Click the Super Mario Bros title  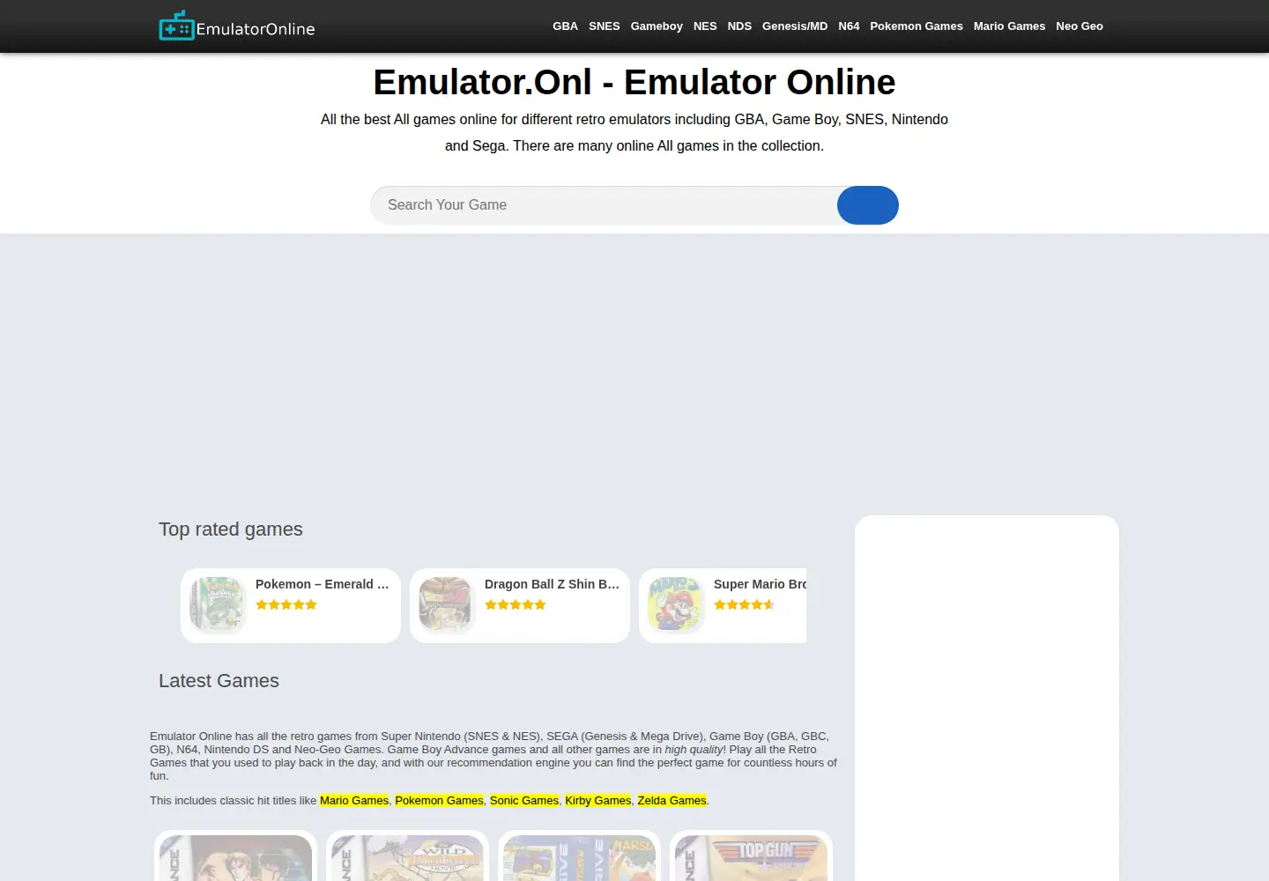[760, 584]
